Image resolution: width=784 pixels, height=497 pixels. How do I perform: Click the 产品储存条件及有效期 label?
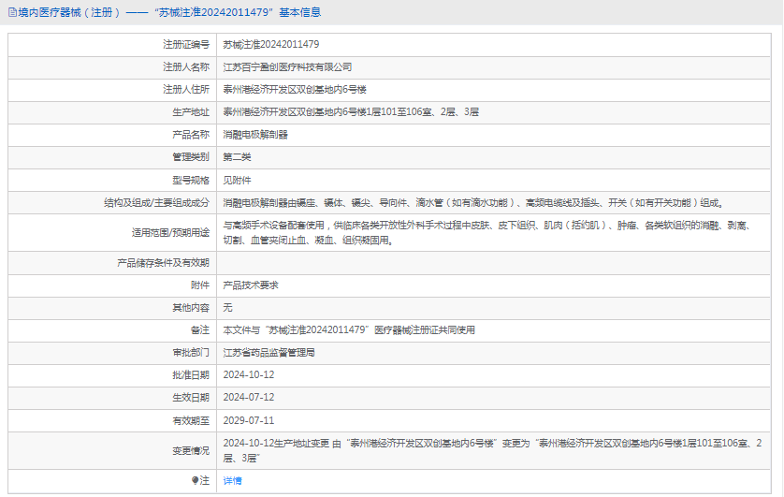(163, 262)
